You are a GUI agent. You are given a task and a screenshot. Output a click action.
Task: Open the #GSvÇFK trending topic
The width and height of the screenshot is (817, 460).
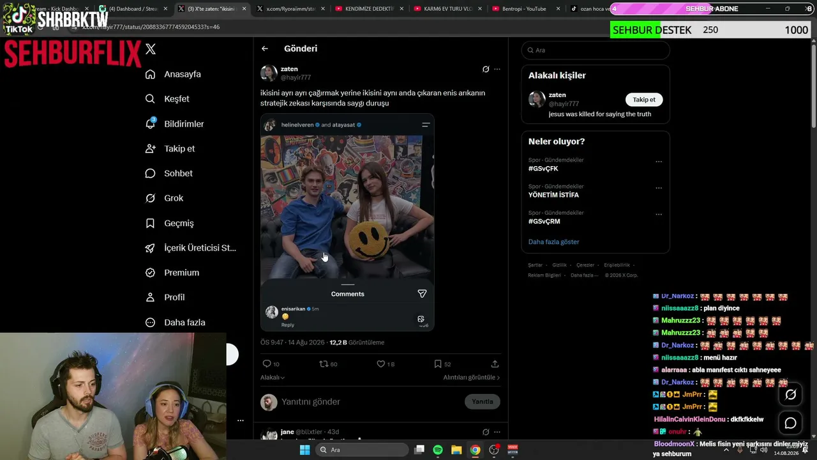[x=543, y=169]
